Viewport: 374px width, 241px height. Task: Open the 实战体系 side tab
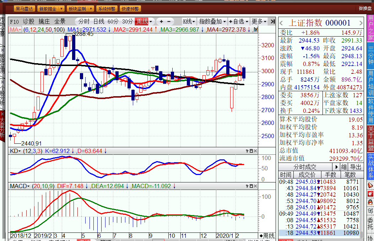(x=371, y=166)
